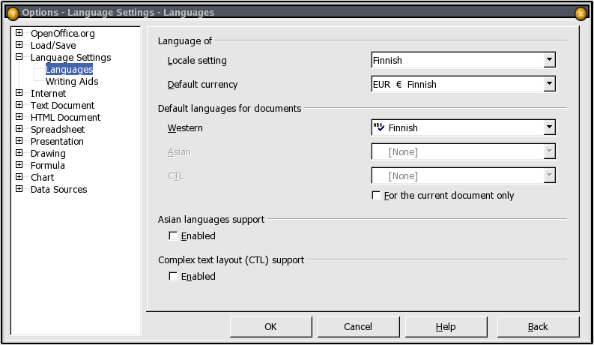The width and height of the screenshot is (594, 345).
Task: Collapse the Language Settings tree node
Action: (x=19, y=57)
